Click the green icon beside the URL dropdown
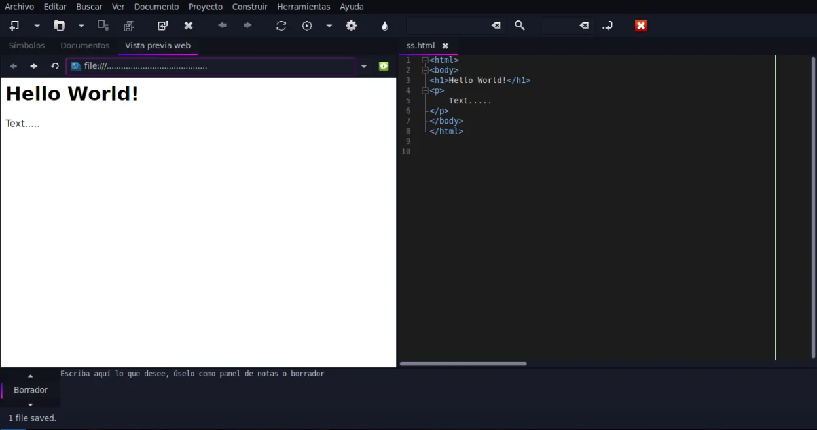The image size is (817, 430). (384, 66)
